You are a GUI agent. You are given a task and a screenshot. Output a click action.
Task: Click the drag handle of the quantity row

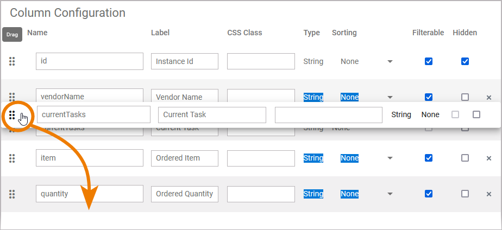pos(12,194)
